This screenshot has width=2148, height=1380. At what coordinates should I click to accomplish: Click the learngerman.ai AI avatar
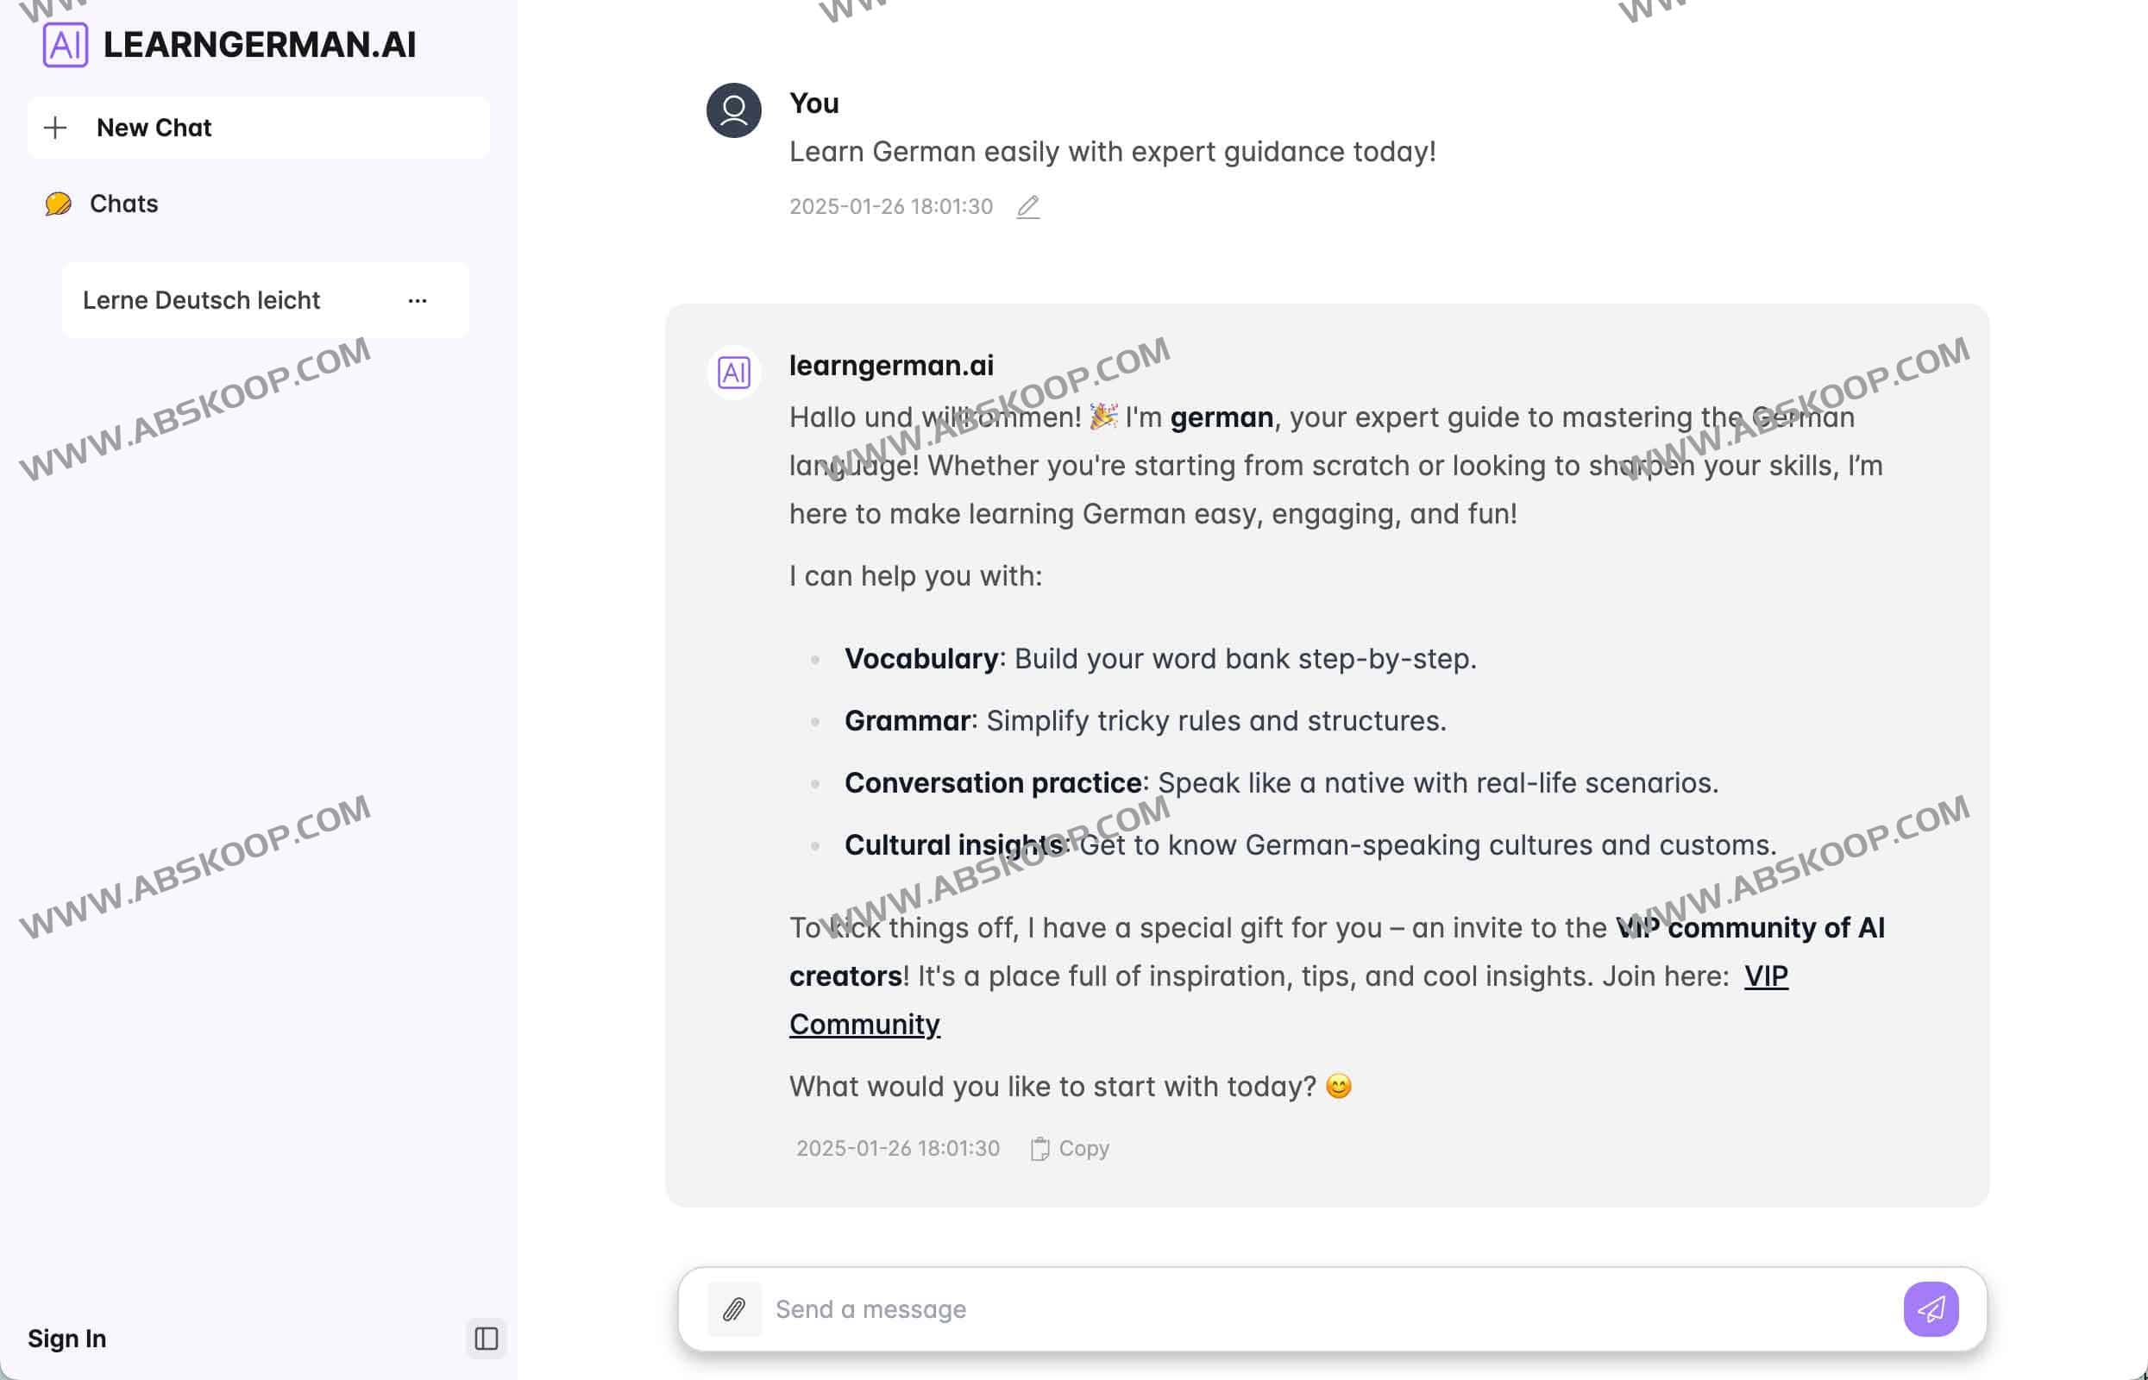pos(733,371)
